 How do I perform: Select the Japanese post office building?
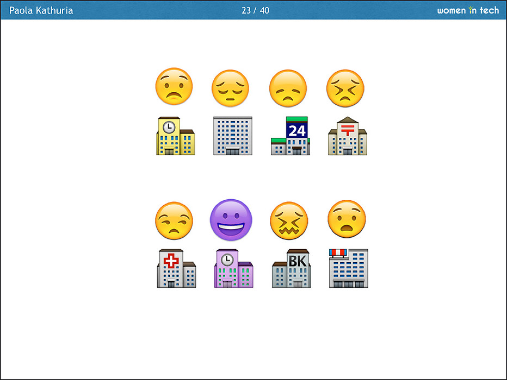tap(348, 136)
